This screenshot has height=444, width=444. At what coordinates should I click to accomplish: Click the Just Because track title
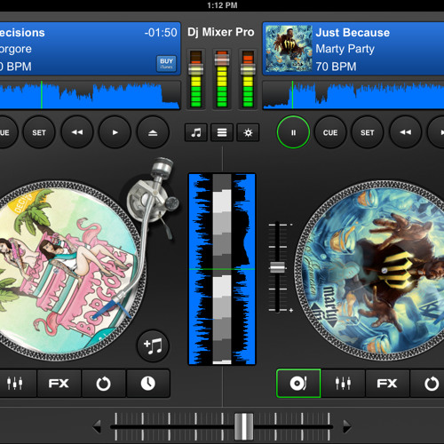coord(353,33)
